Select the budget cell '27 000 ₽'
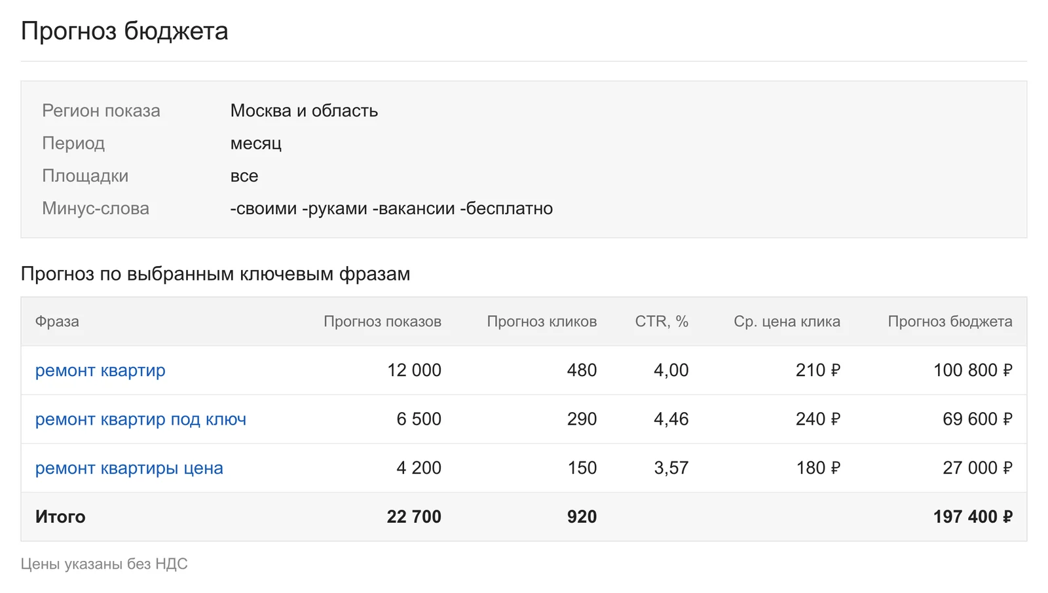The width and height of the screenshot is (1048, 593). [x=977, y=468]
